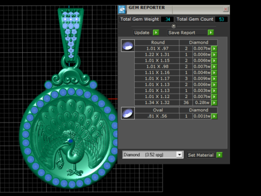
Task: Click green arrow for 1.01 X 1.15 row
Action: 214,60
